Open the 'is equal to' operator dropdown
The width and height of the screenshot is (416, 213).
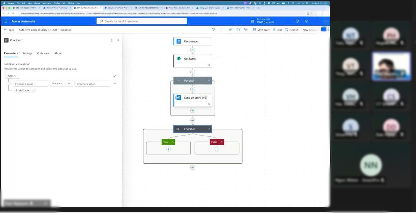[61, 83]
